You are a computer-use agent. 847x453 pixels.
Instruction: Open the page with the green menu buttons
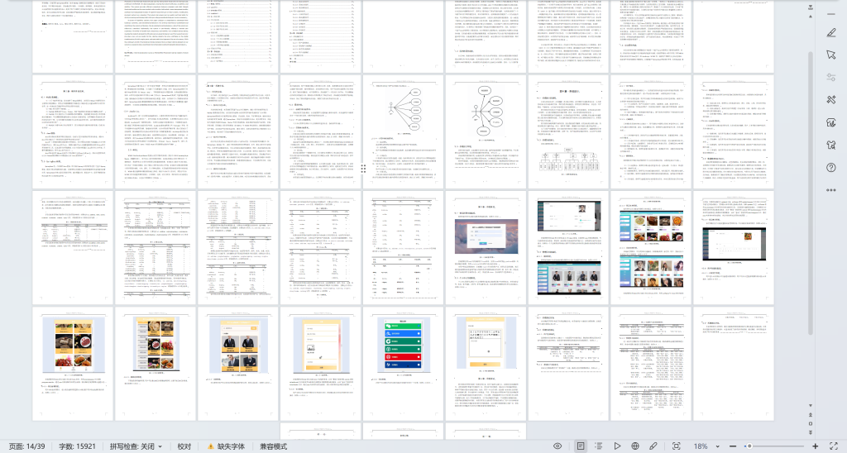click(x=403, y=364)
